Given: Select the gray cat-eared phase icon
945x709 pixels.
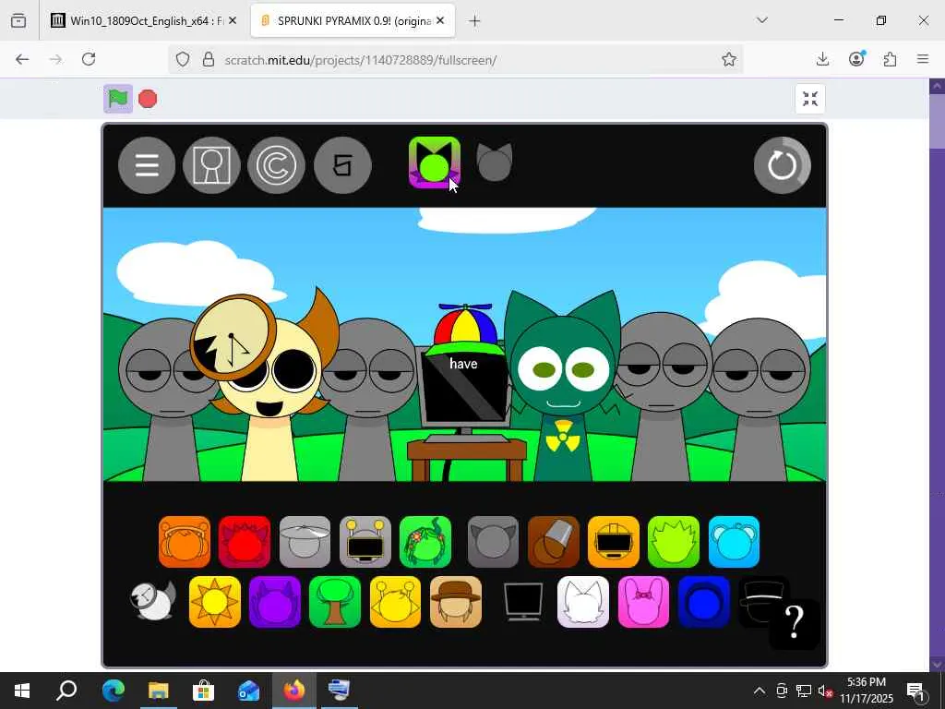Looking at the screenshot, I should point(495,162).
